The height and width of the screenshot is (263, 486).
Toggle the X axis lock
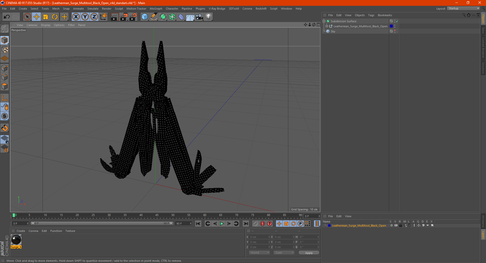[x=76, y=17]
